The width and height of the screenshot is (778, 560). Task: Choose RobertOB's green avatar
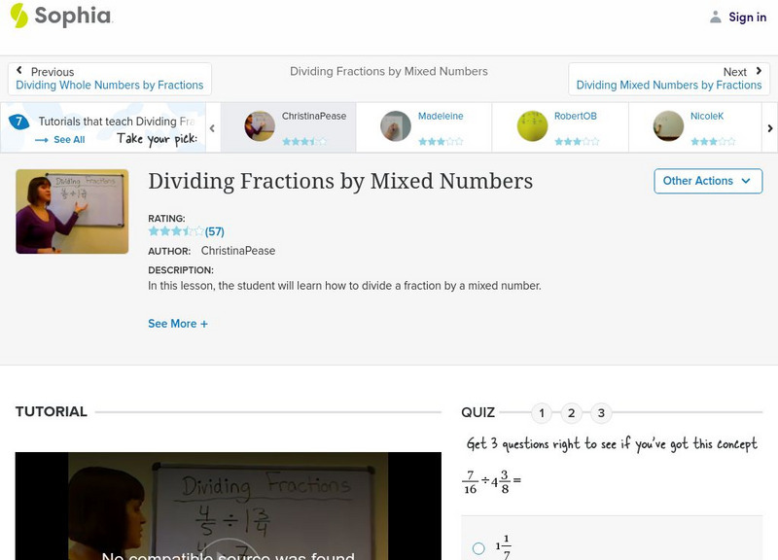[x=532, y=126]
